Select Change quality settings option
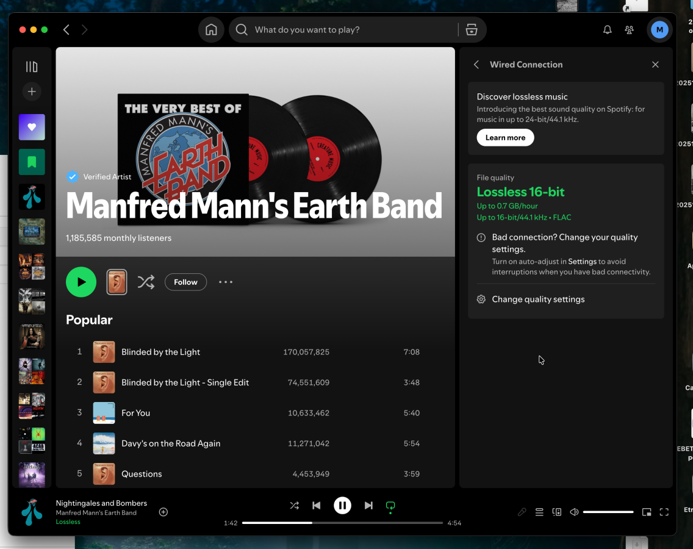The height and width of the screenshot is (549, 693). point(538,300)
